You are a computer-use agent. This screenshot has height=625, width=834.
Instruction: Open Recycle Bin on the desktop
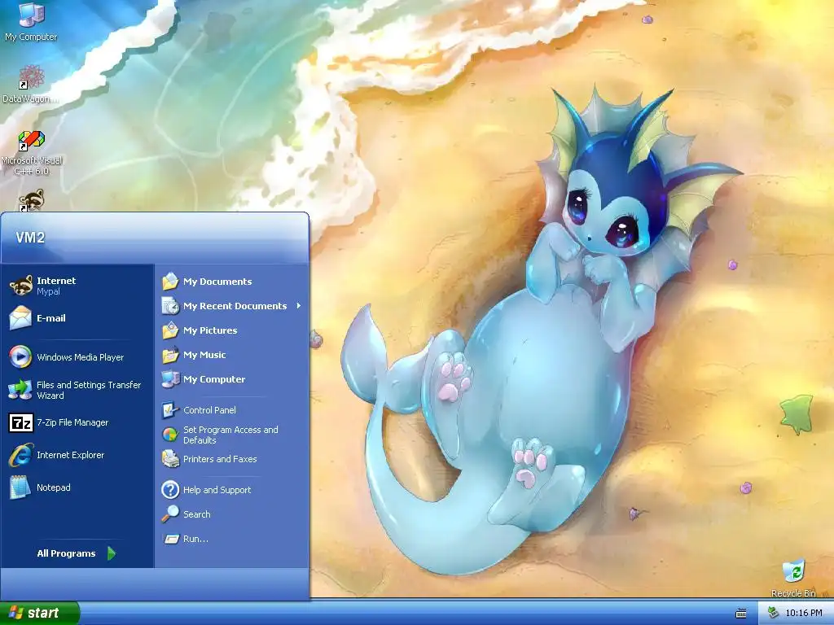[793, 579]
